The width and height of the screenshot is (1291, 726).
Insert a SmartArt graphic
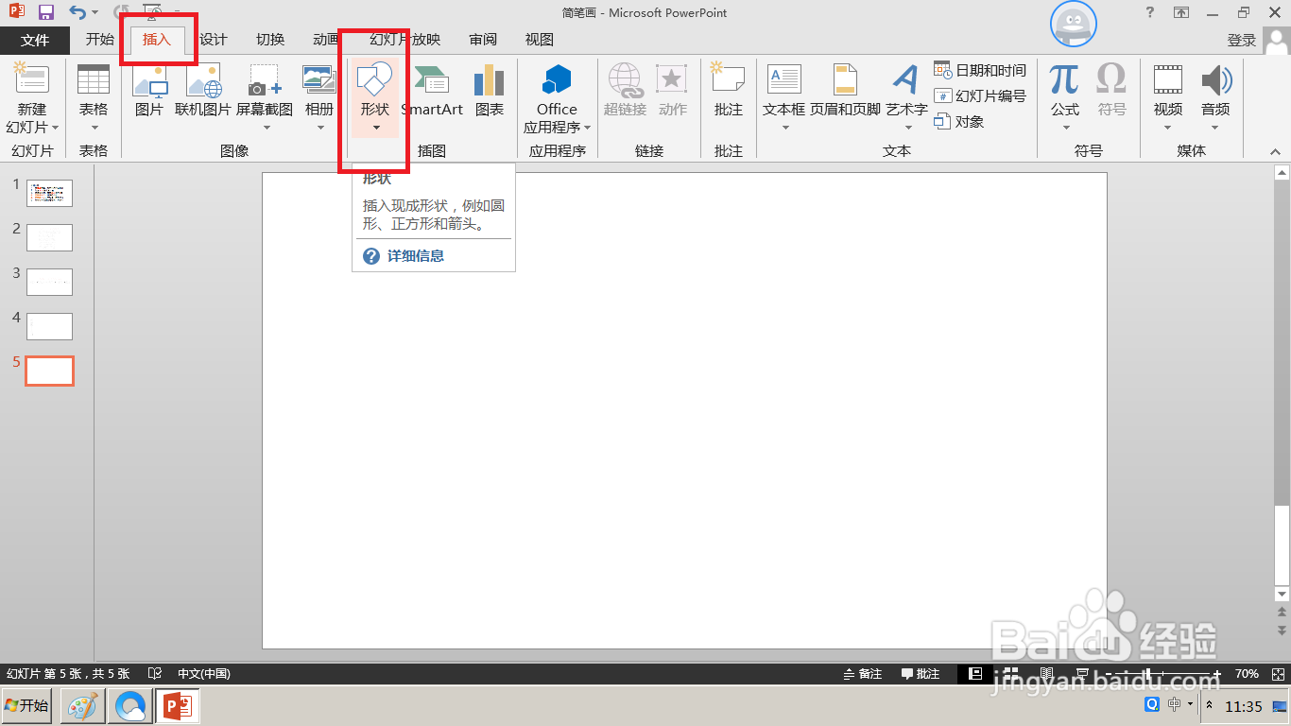432,90
